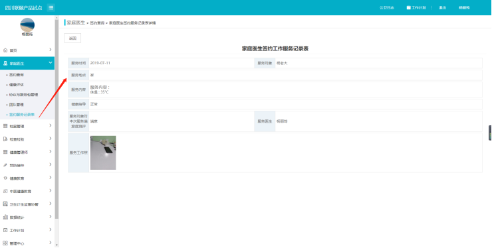Click the 健康指导 value 正常
This screenshot has height=248, width=492.
94,104
